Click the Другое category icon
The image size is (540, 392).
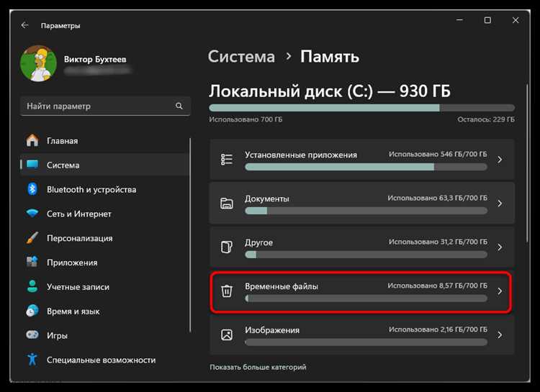pyautogui.click(x=227, y=247)
